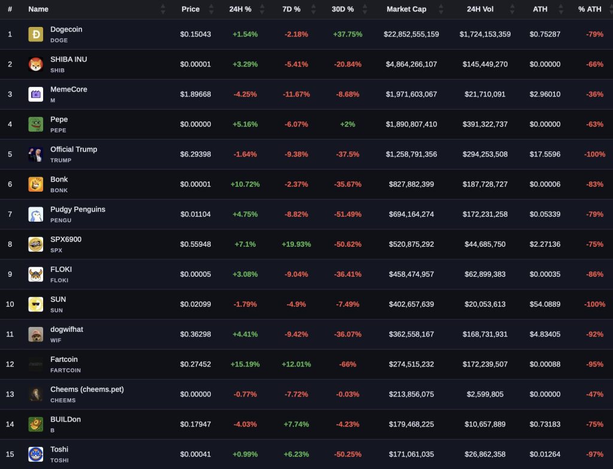
Task: Click the Pudgy Penguins penguin icon
Action: (x=35, y=214)
